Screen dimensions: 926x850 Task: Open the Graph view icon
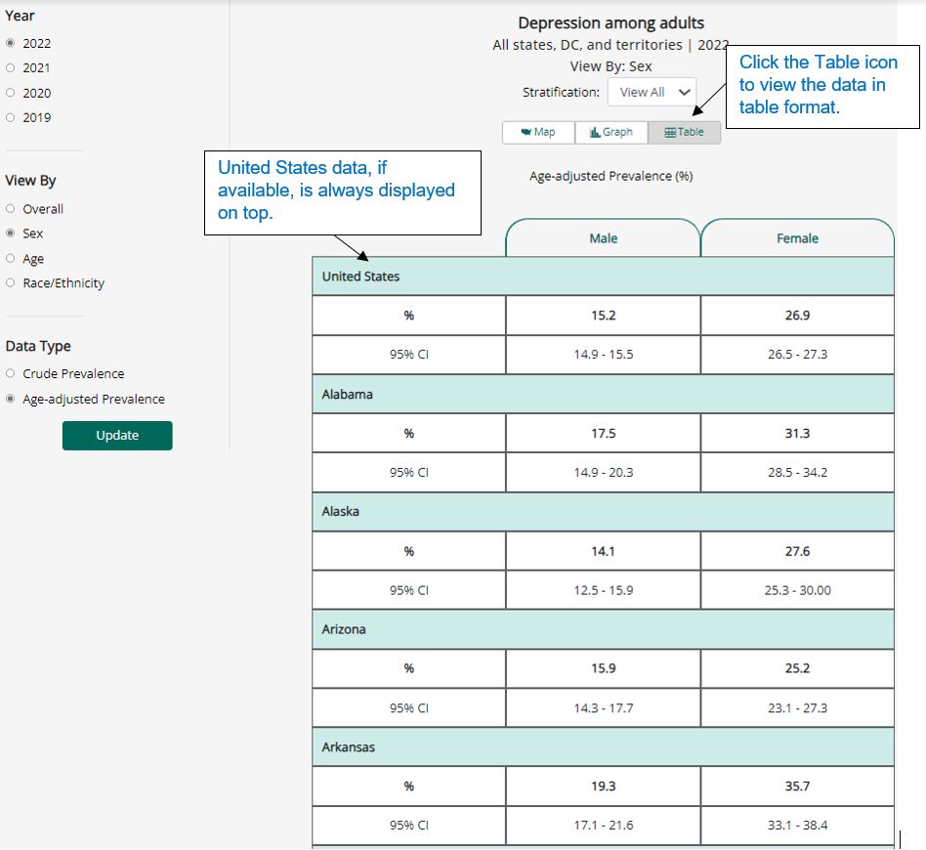pos(611,131)
